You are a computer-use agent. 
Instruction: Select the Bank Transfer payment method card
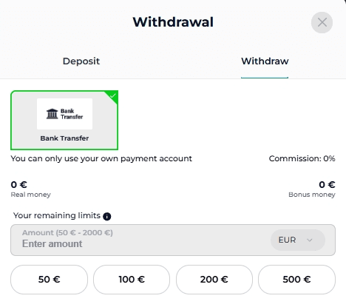(x=64, y=120)
